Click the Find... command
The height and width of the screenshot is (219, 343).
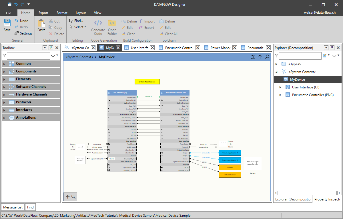76,21
